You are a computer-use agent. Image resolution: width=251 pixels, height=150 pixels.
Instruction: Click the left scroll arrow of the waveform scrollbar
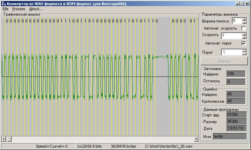point(4,139)
